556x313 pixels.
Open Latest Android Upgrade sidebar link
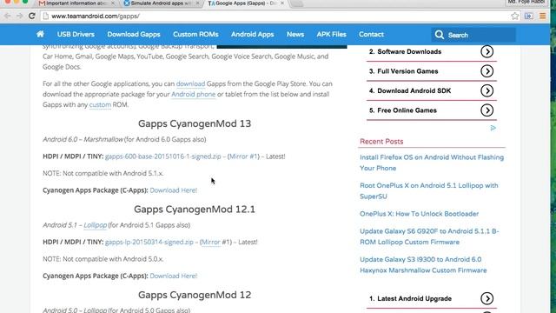[414, 298]
